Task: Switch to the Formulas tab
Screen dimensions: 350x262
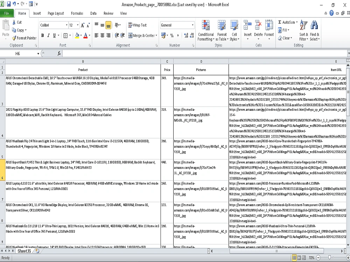Action: tap(77, 13)
